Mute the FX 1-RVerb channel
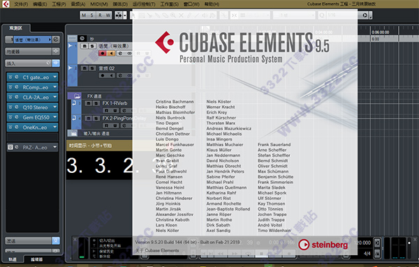Viewport: 419px width, 267px height. point(89,103)
